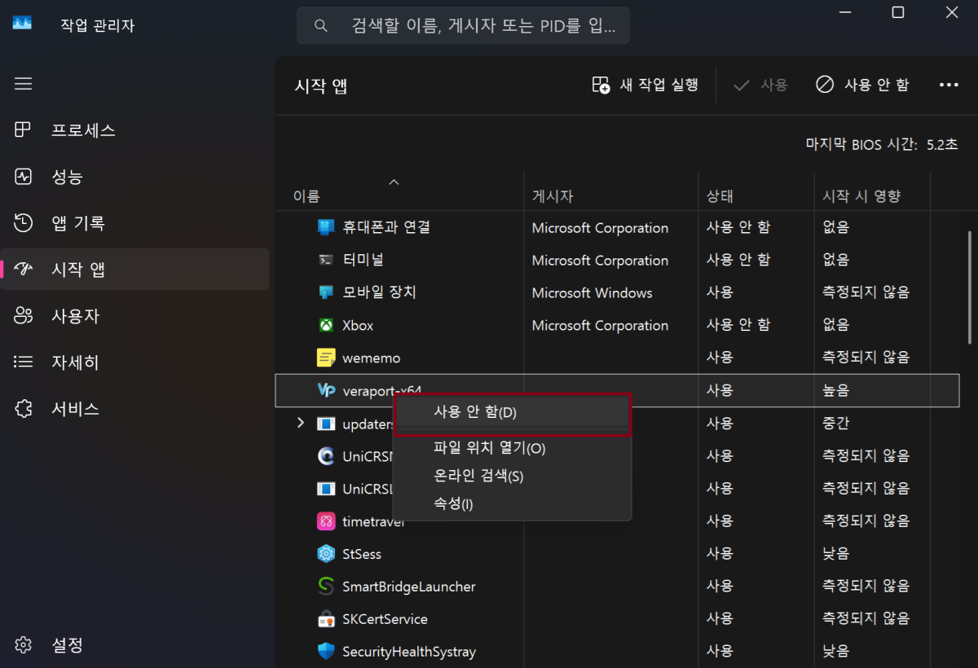Screen dimensions: 978x668
Task: Click the Xbox app icon
Action: point(326,325)
